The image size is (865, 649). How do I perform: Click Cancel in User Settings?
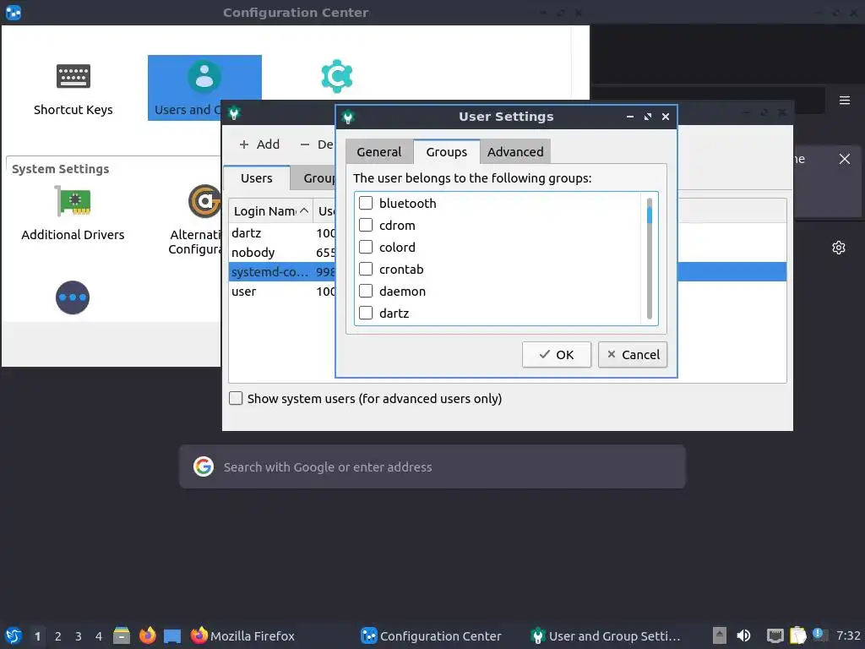click(x=632, y=354)
